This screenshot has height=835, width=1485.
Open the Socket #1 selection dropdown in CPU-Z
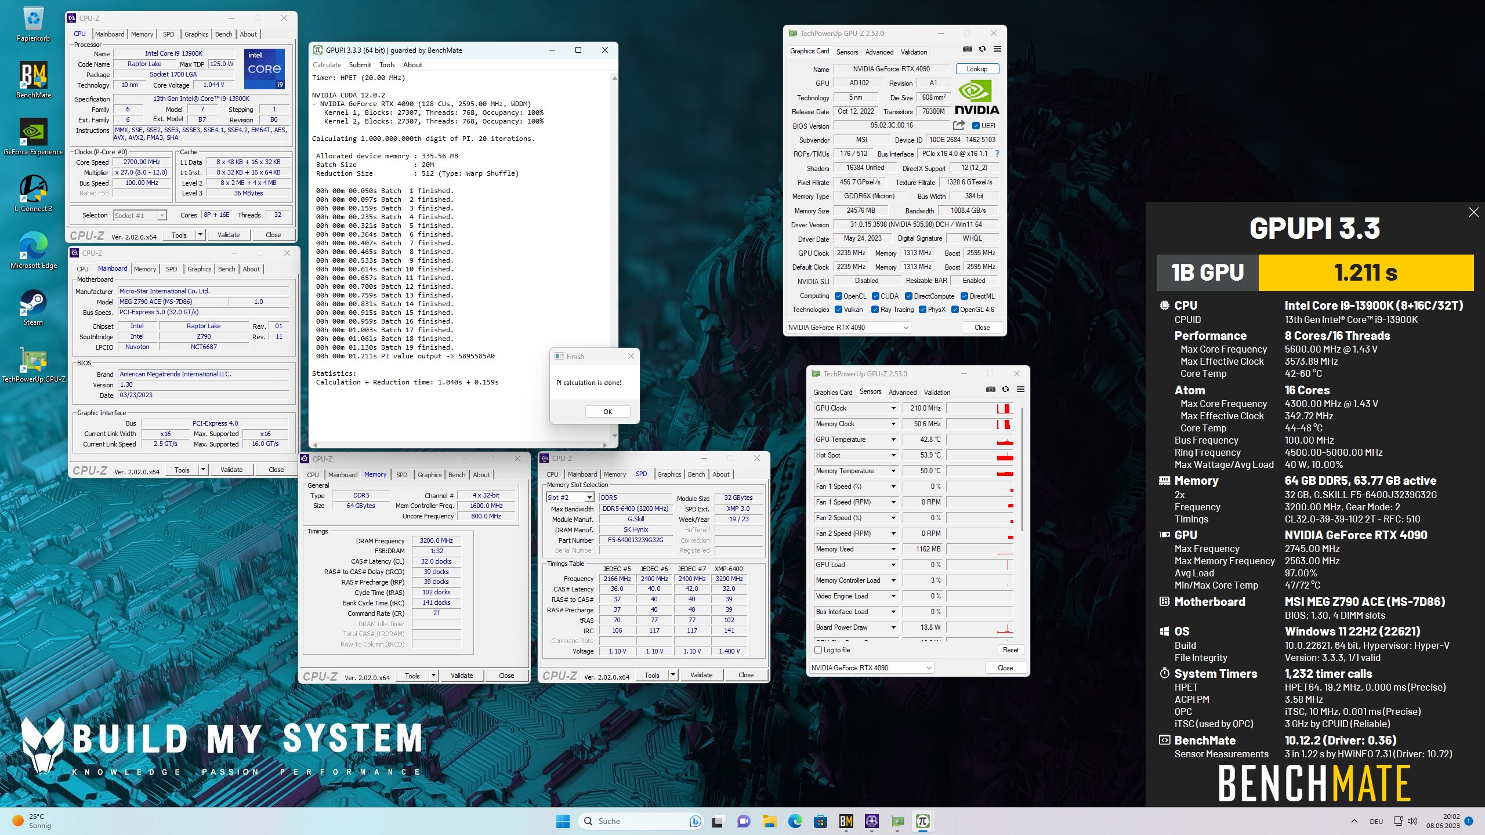click(x=140, y=216)
